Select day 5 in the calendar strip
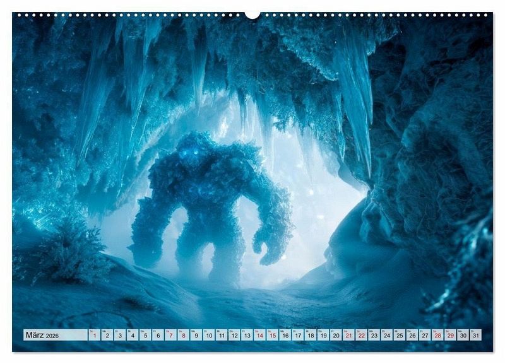Image resolution: width=505 pixels, height=364 pixels. pos(145,335)
